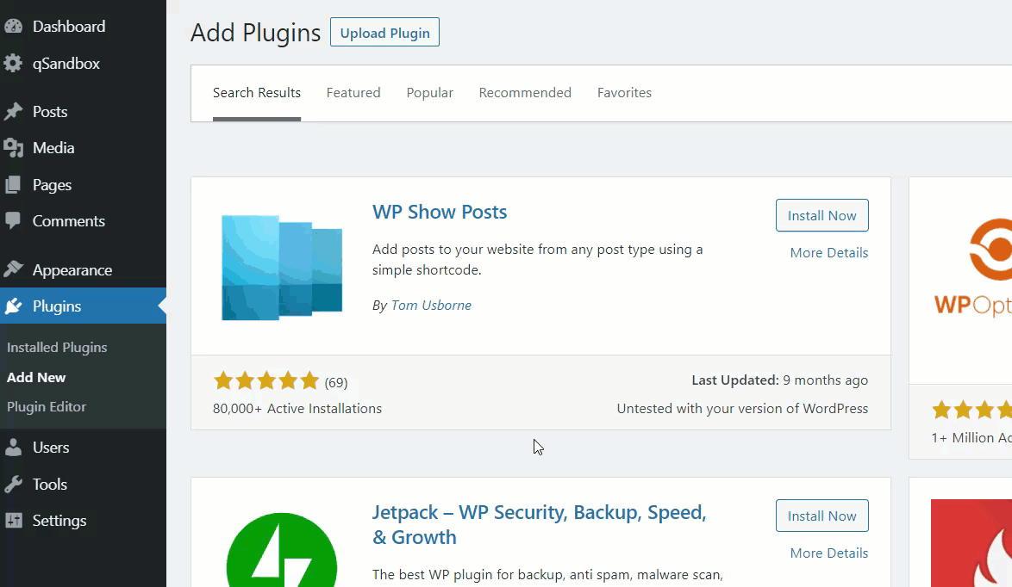Open the WP Show Posts title link
The image size is (1012, 587).
[440, 212]
